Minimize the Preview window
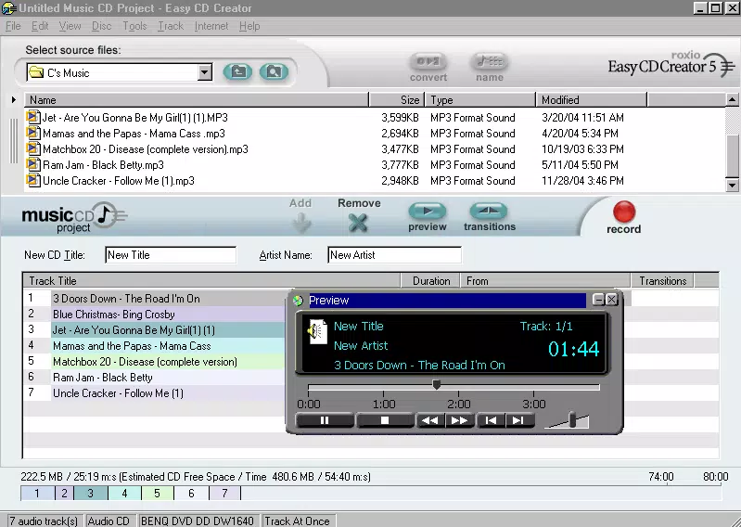The height and width of the screenshot is (527, 741). 598,300
